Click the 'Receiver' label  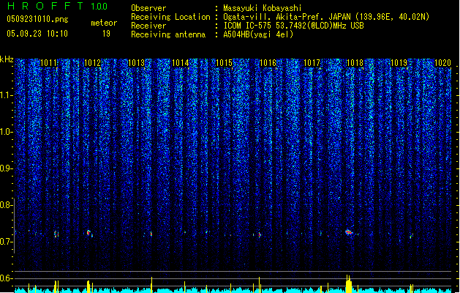tap(148, 26)
